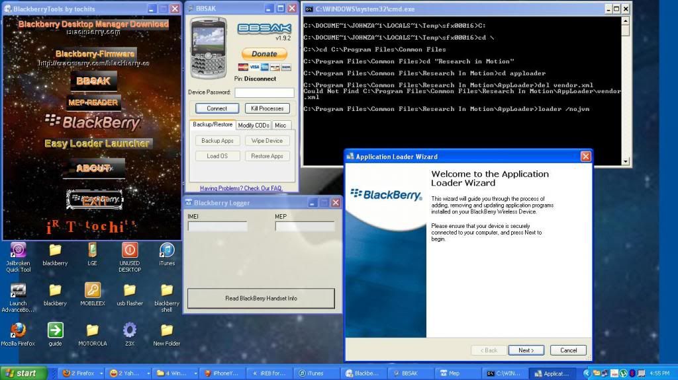Click Blackberry Desktop Manager Download link
Viewport: 678px width, 380px height.
(x=93, y=24)
